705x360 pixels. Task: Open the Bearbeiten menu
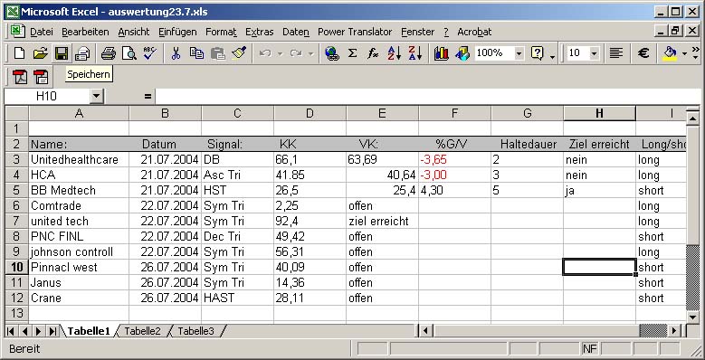(85, 32)
